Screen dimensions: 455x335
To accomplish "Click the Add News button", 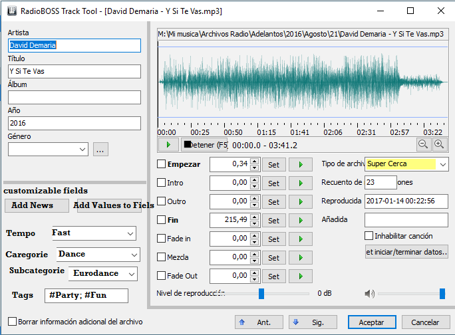I will (37, 205).
